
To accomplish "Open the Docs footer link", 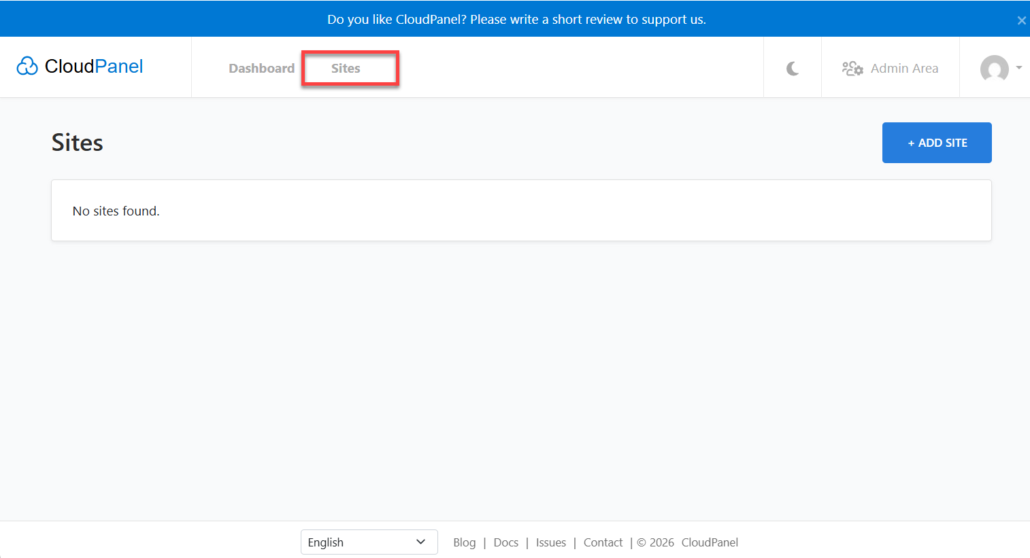I will pos(505,542).
